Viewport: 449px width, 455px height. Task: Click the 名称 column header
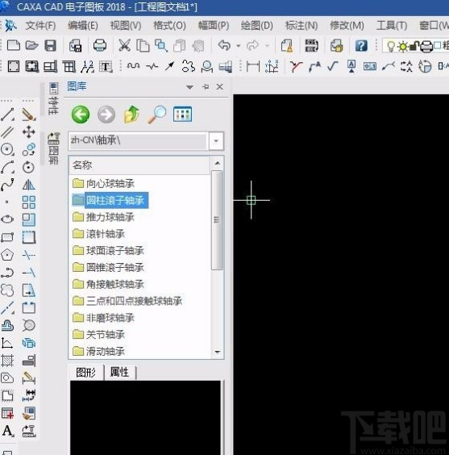[x=139, y=165]
